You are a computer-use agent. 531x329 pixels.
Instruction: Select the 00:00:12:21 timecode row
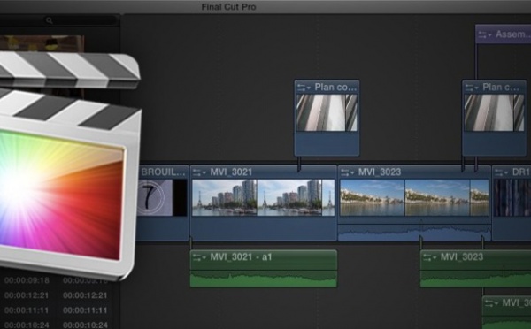(57, 295)
